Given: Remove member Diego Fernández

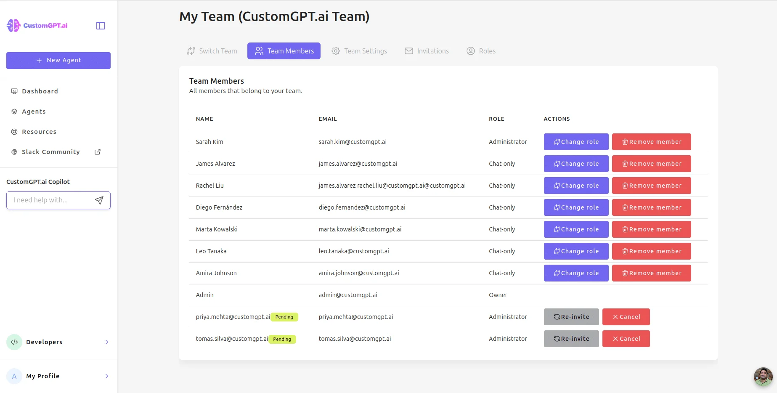Looking at the screenshot, I should [652, 207].
